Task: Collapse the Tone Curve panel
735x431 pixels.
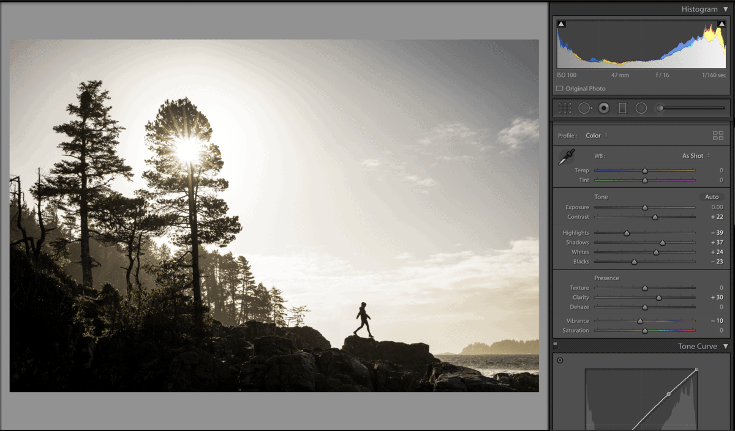Action: pos(726,347)
